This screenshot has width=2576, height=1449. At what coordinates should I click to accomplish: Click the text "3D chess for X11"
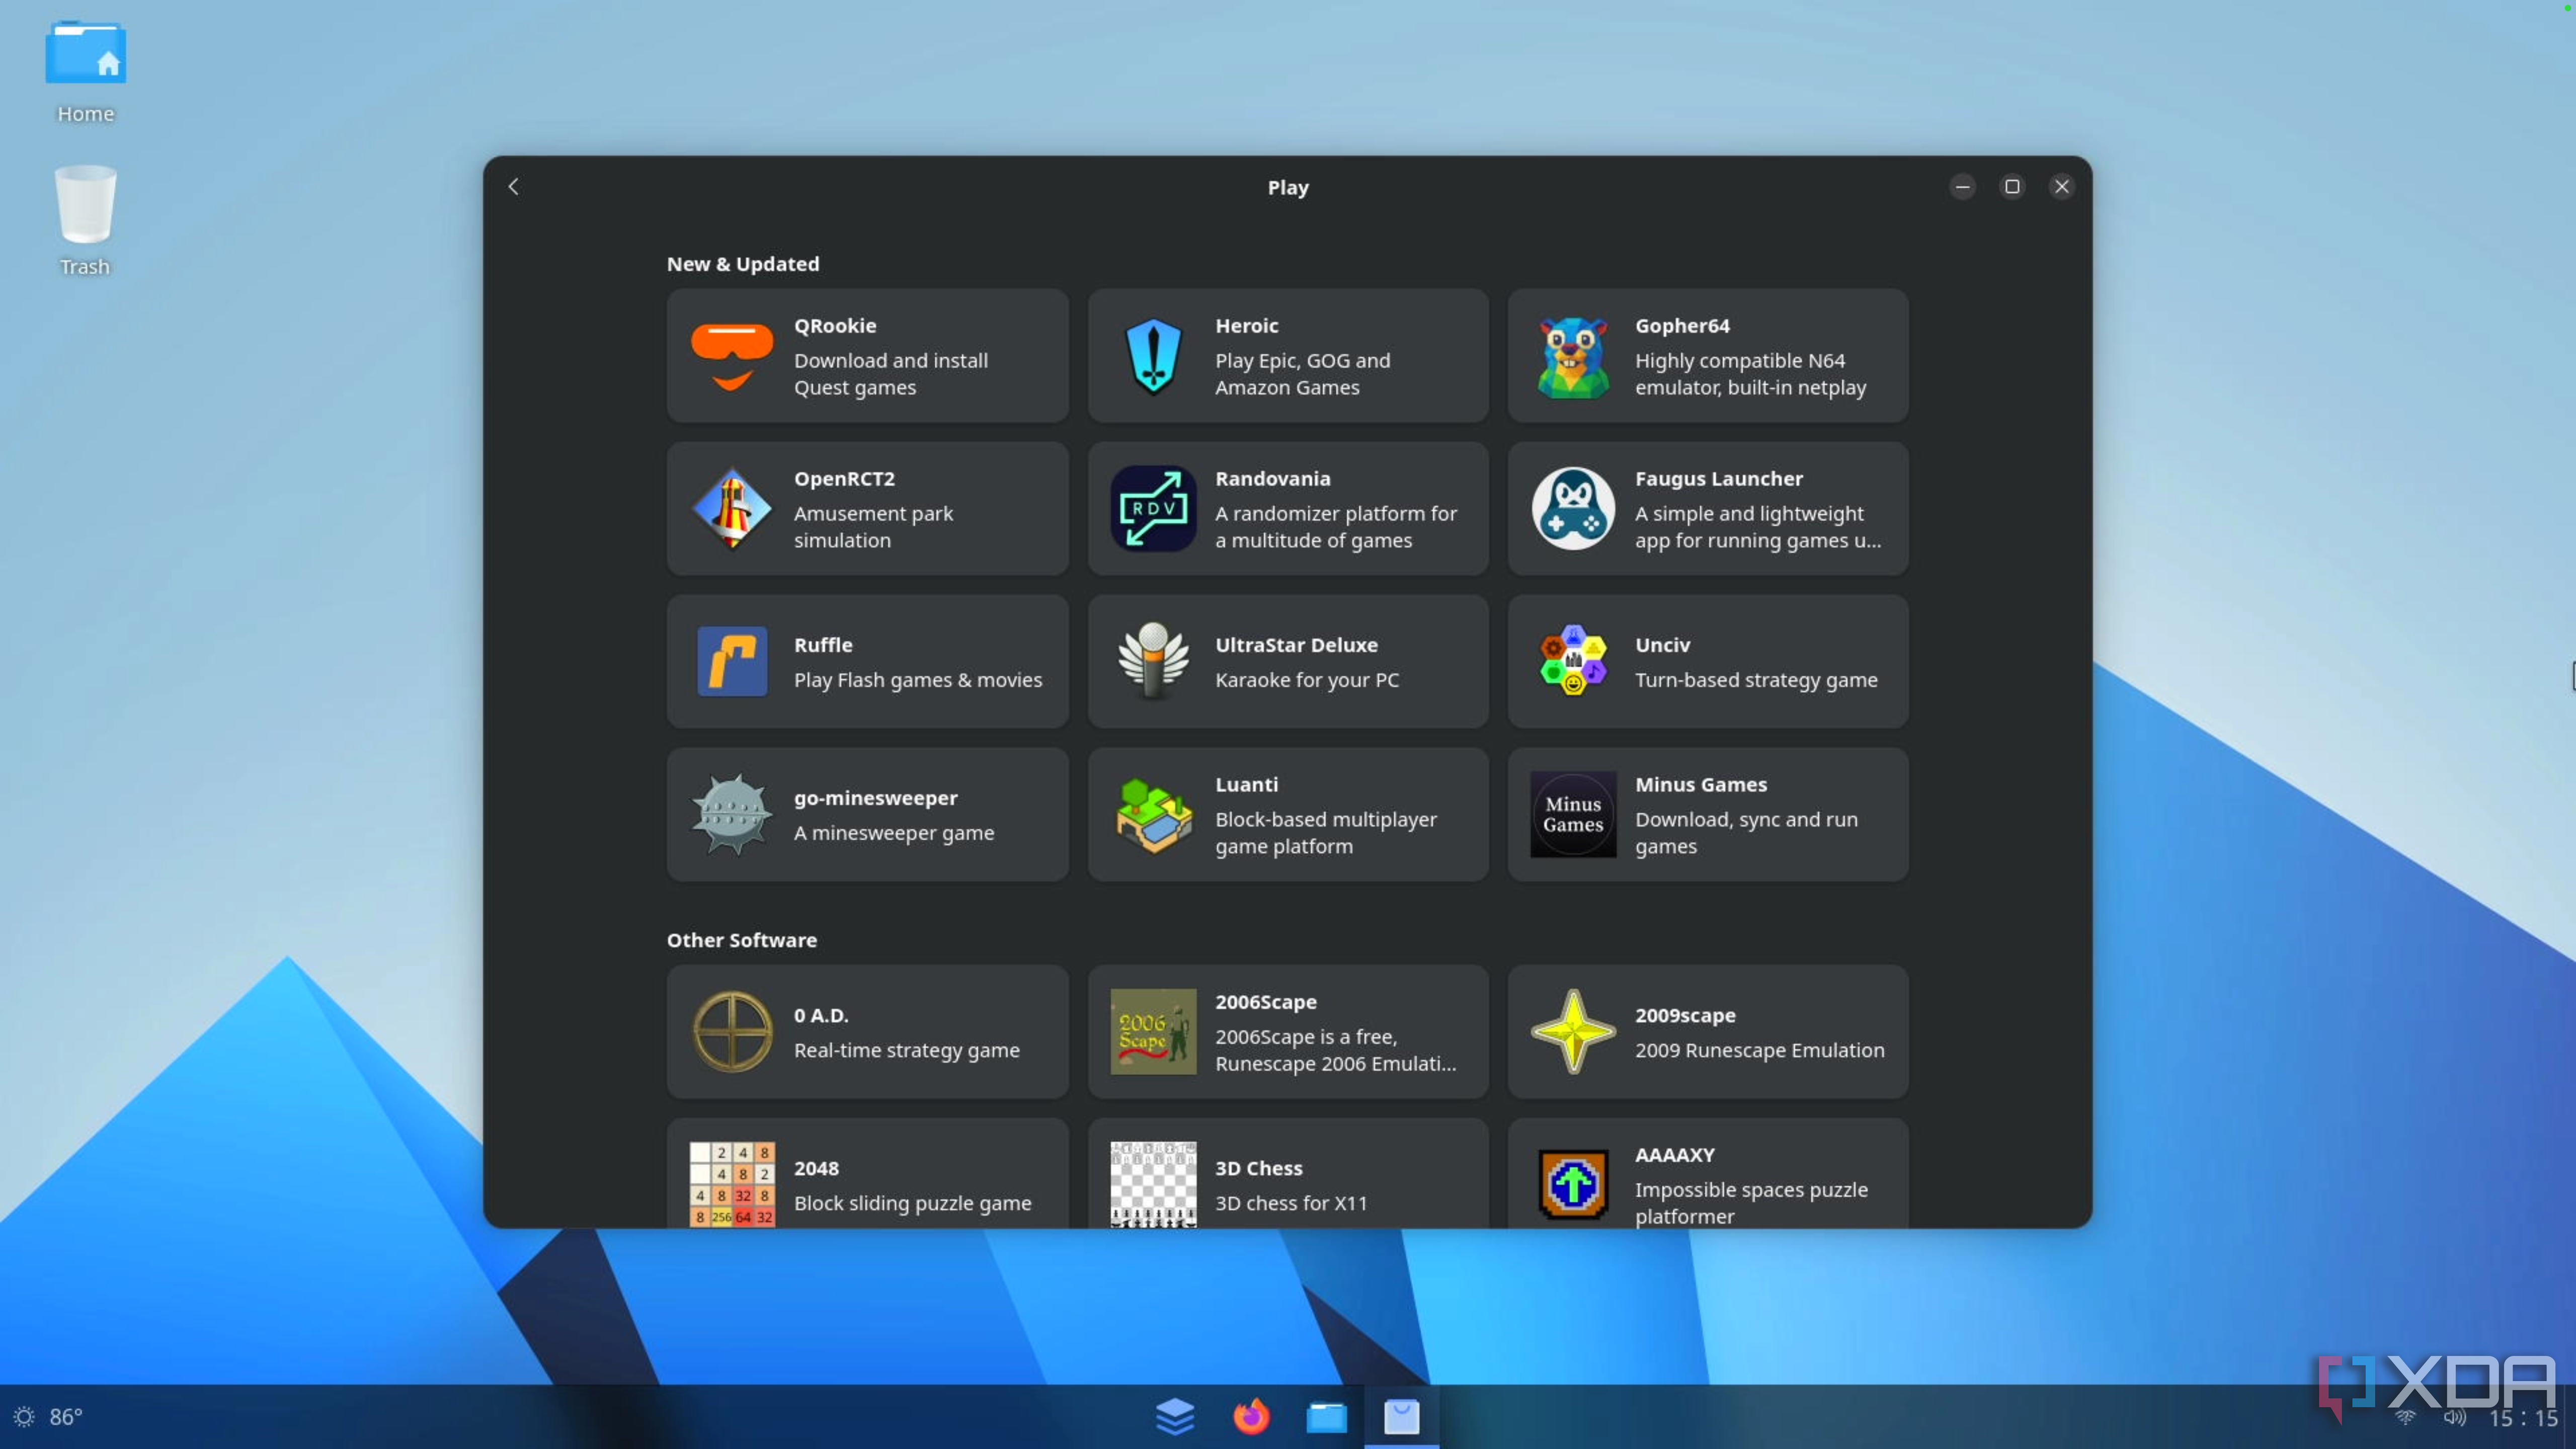(1290, 1203)
